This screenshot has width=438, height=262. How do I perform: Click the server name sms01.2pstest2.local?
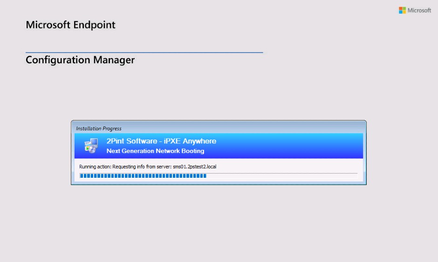tap(195, 167)
